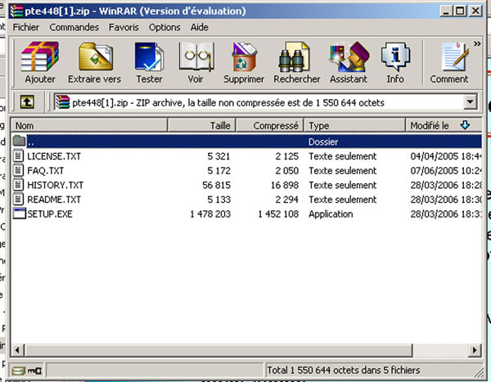The width and height of the screenshot is (491, 382).
Task: Select the SETUP.EXE file name
Action: 50,213
